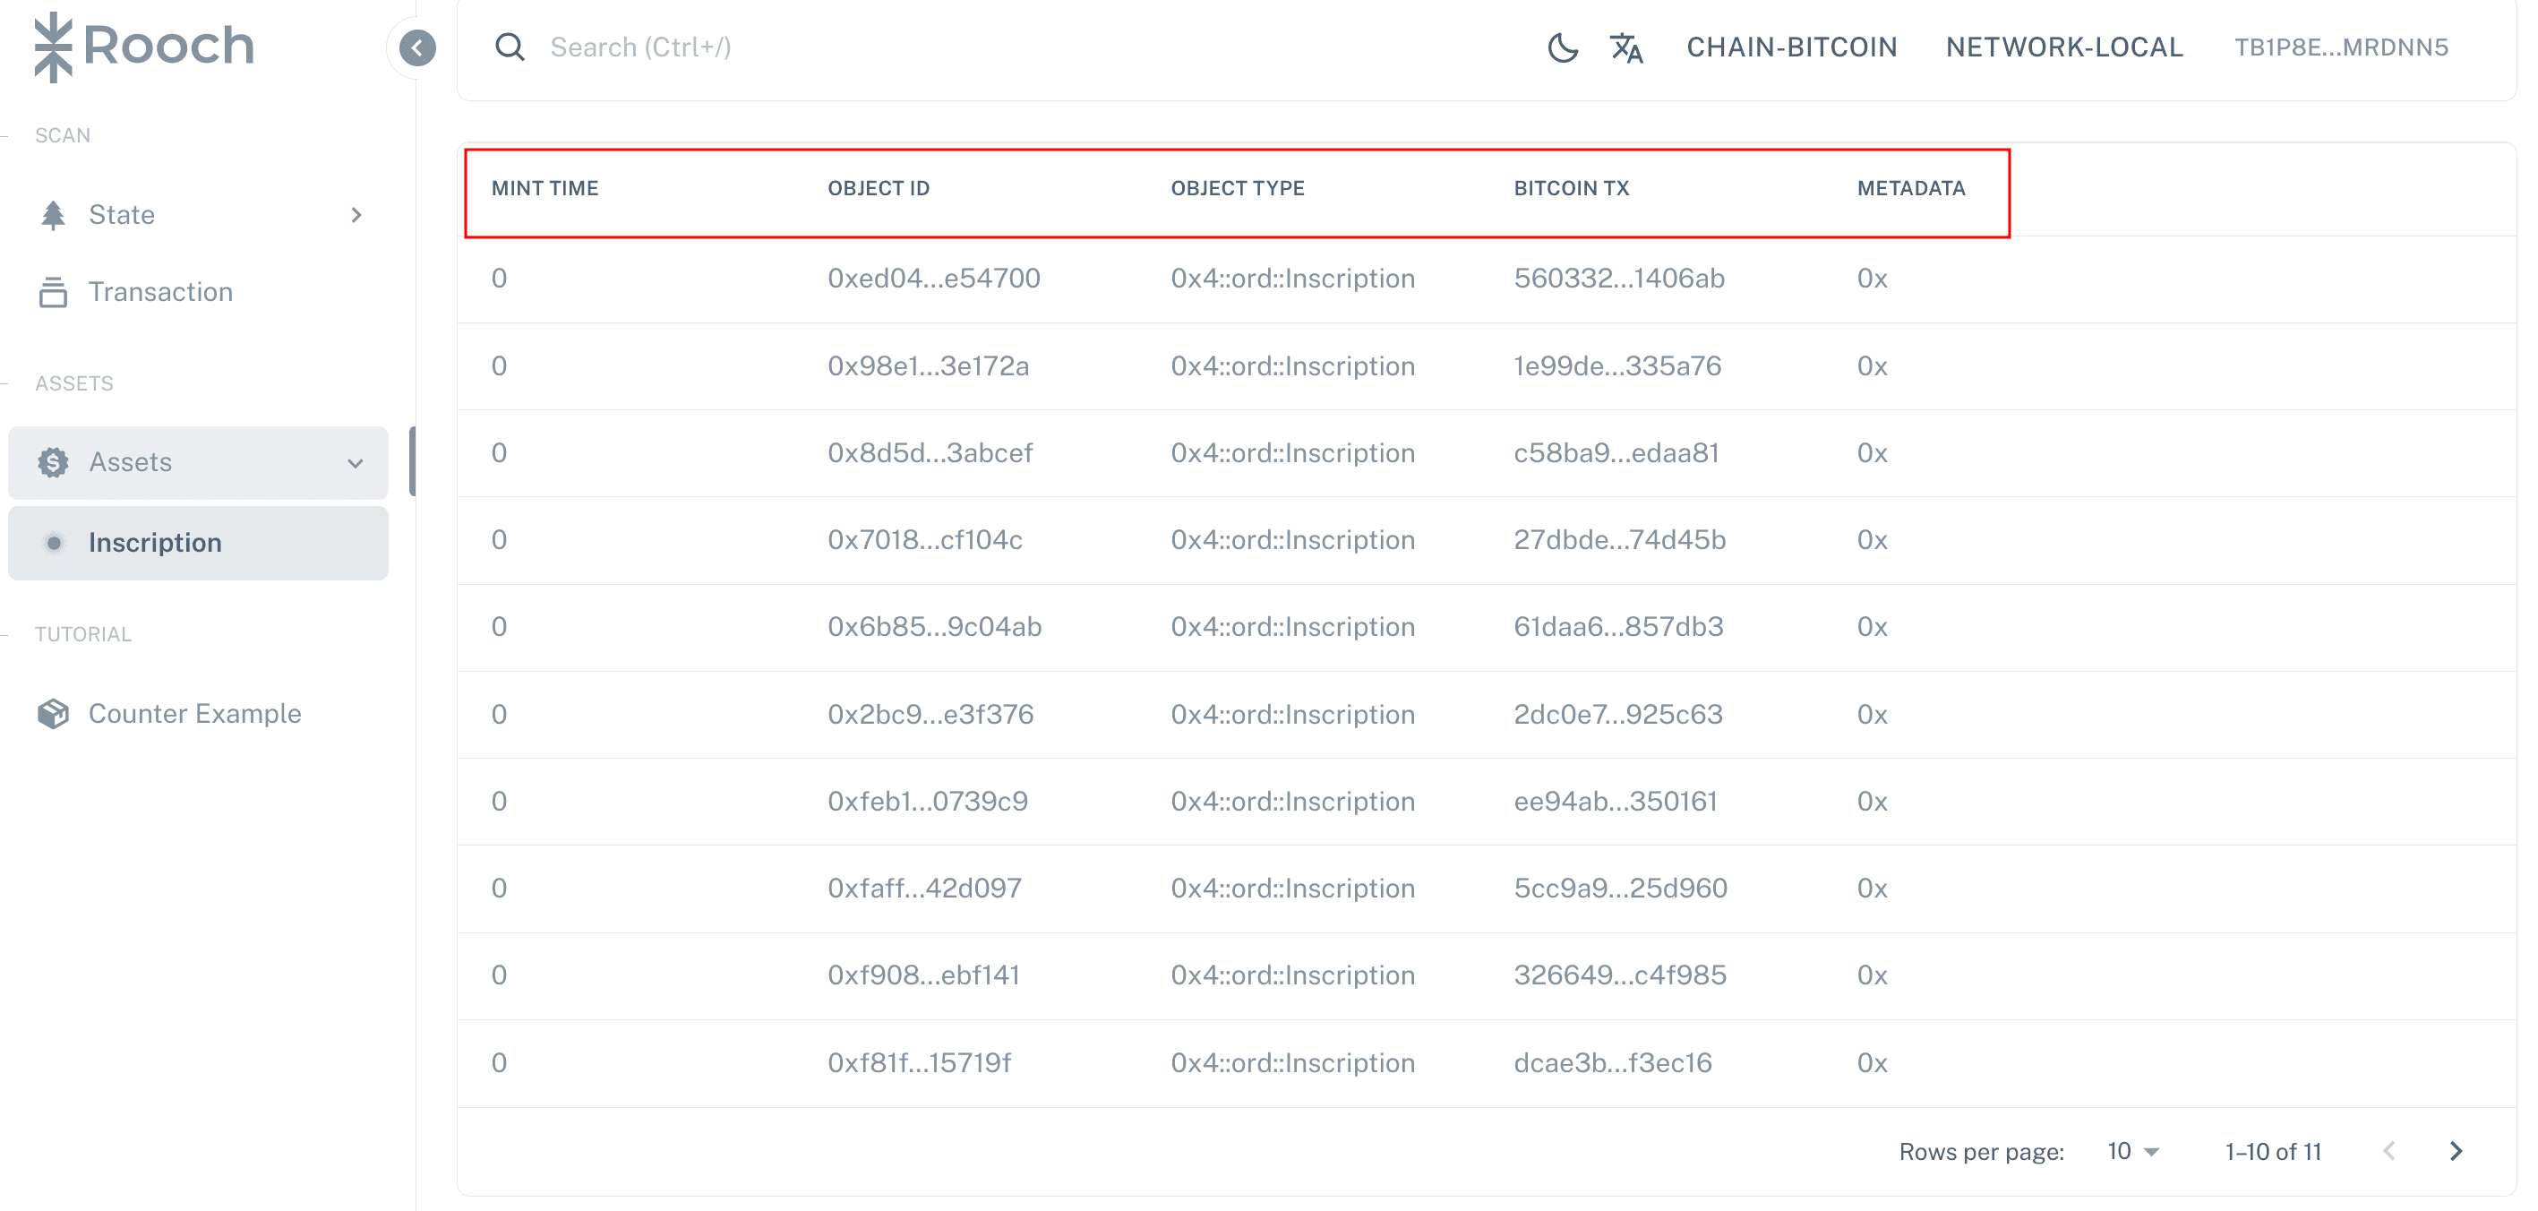Go to the previous table page

2389,1151
